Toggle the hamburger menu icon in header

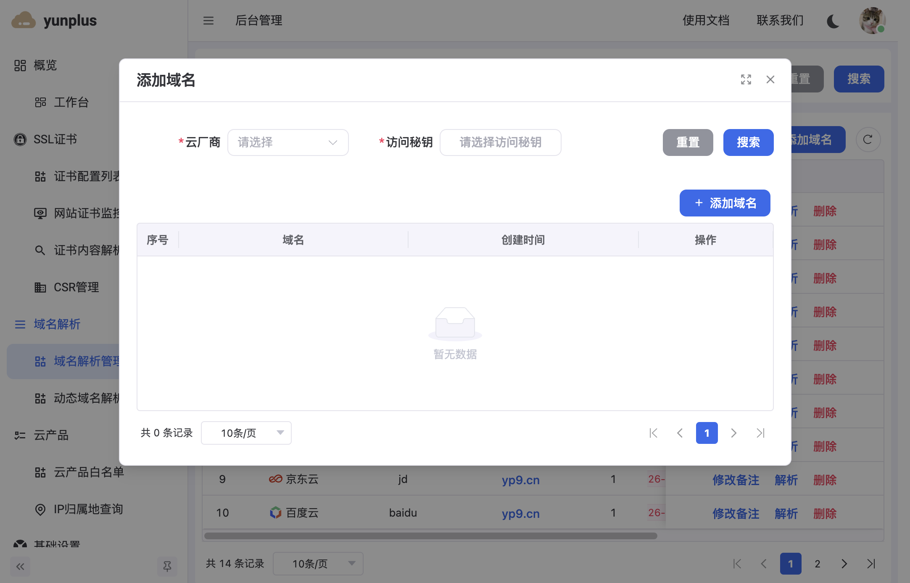(x=208, y=20)
